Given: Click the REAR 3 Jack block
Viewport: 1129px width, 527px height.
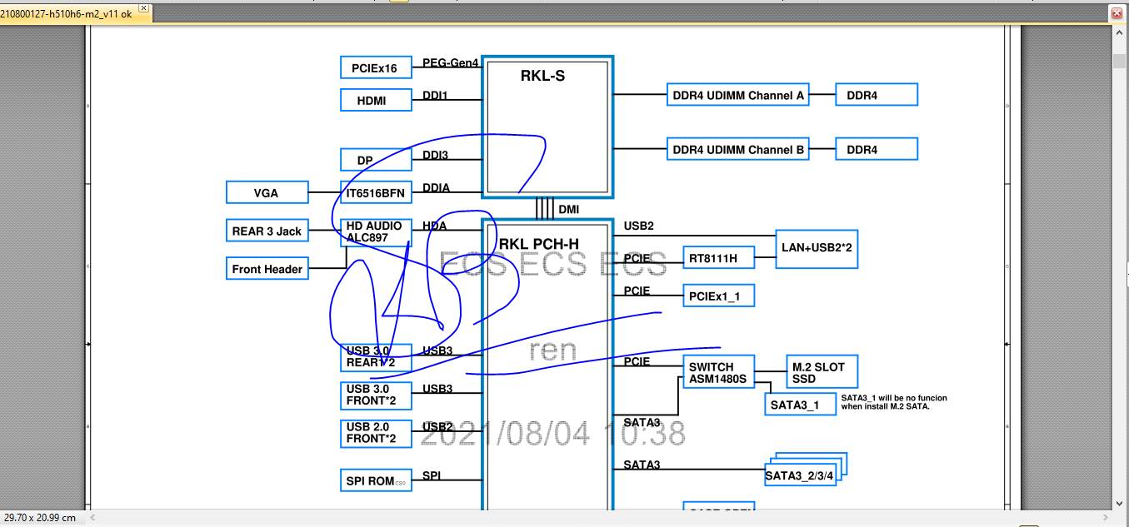Looking at the screenshot, I should point(267,231).
